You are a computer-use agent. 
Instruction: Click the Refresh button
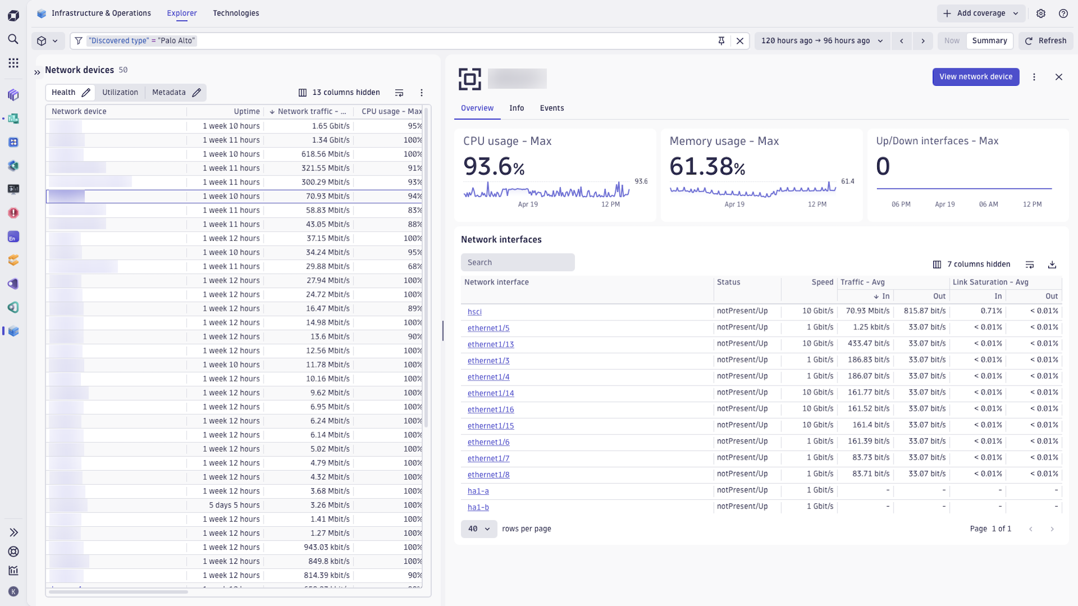click(x=1046, y=40)
